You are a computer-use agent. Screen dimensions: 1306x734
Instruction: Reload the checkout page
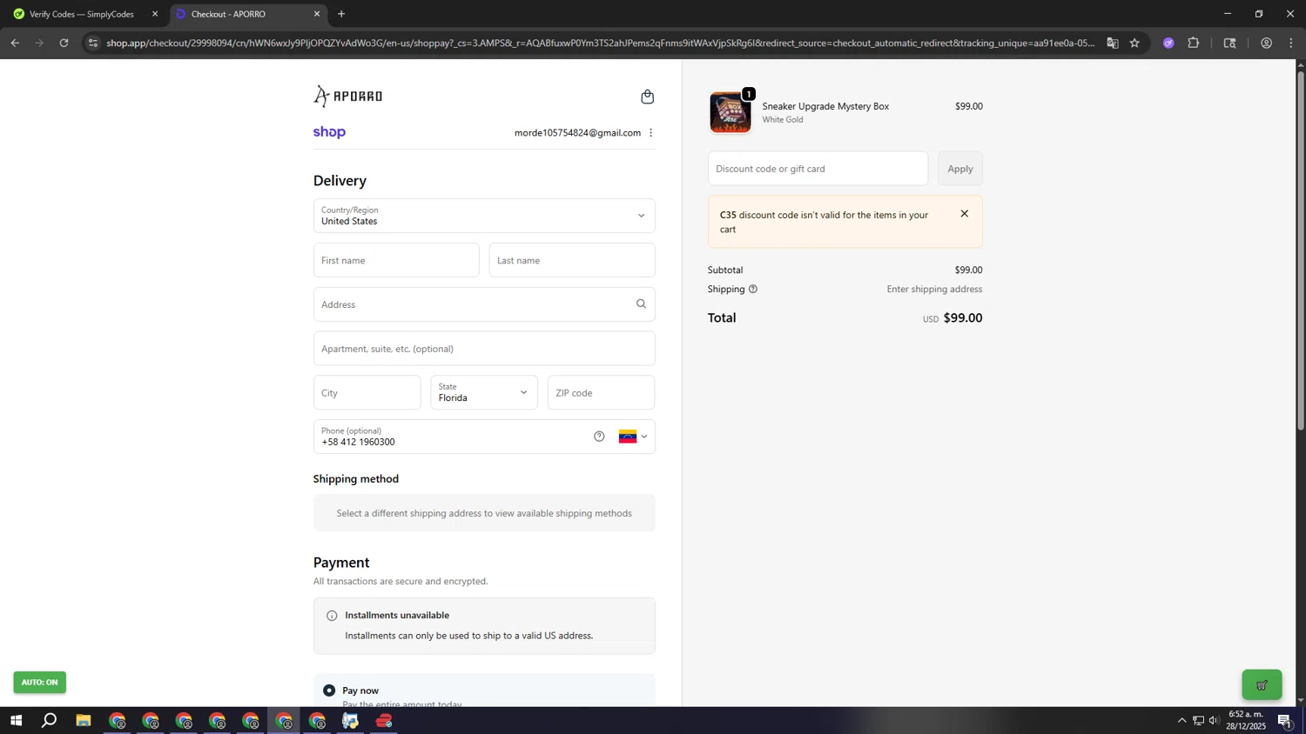(x=64, y=43)
